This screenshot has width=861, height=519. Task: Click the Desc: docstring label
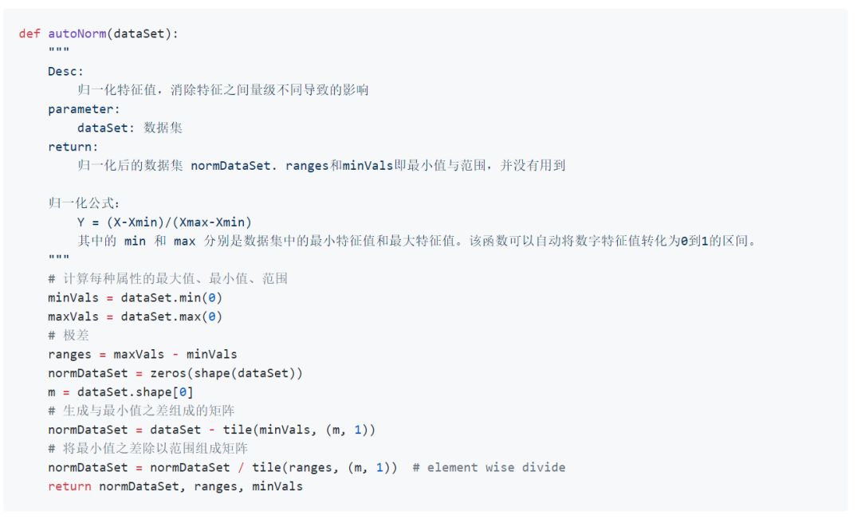tap(65, 72)
